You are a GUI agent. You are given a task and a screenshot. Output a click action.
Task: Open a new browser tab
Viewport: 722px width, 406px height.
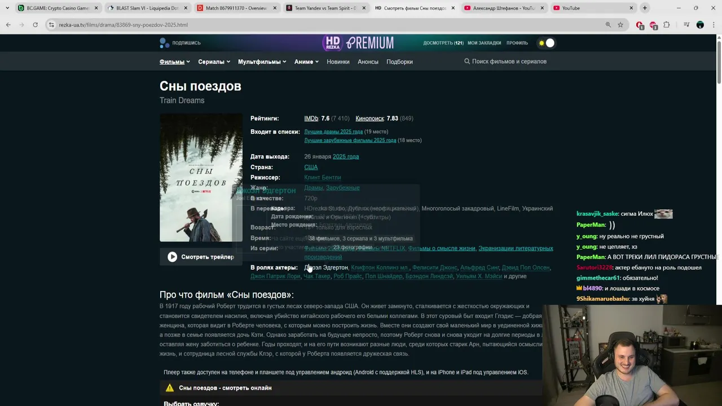pyautogui.click(x=645, y=8)
